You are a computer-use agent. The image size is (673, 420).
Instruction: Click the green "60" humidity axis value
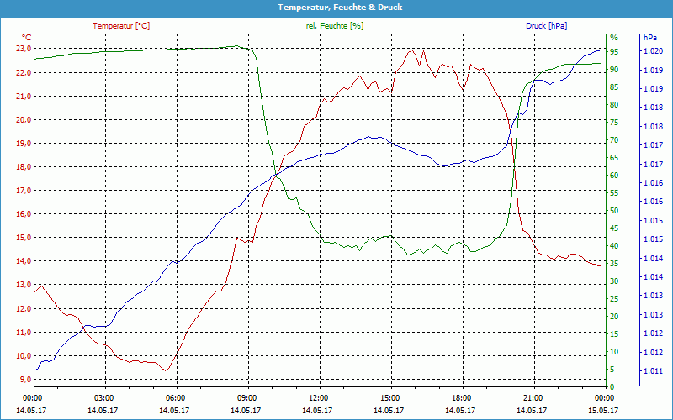pos(614,176)
